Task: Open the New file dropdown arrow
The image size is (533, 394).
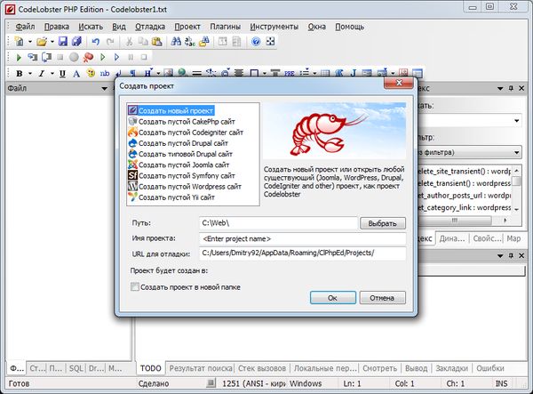Action: coord(30,42)
